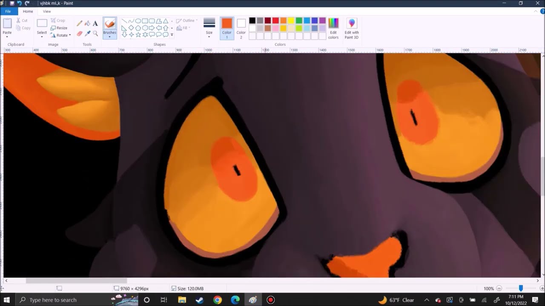545x306 pixels.
Task: Choose the Rectangle shape
Action: click(145, 21)
